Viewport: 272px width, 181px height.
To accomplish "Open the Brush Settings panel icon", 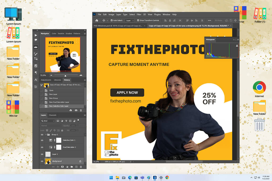I will pyautogui.click(x=36, y=54).
